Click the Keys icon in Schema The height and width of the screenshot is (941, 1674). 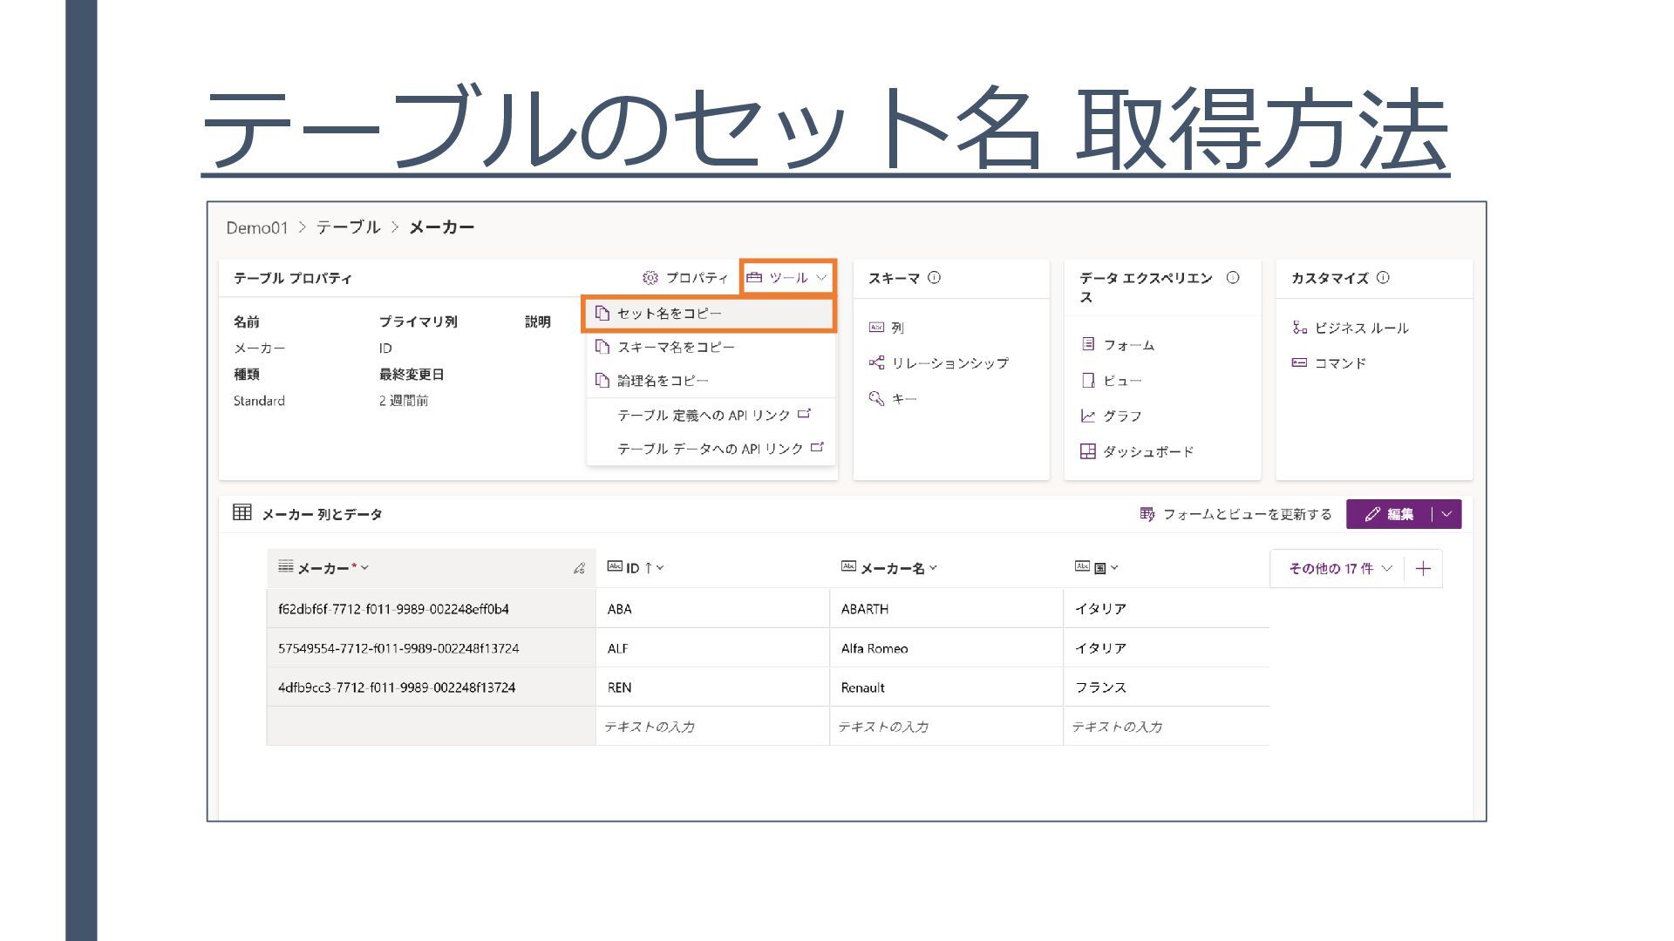876,399
